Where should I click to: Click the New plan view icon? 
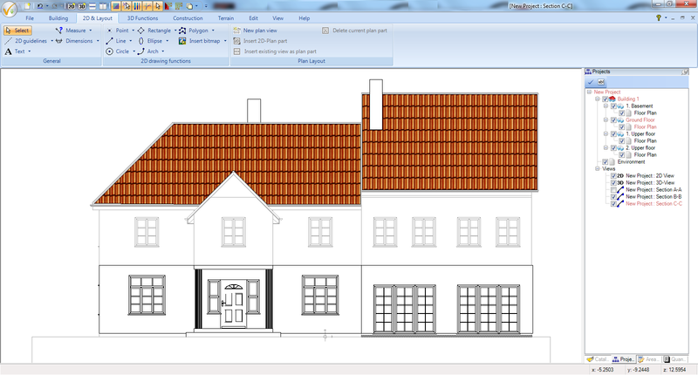236,31
